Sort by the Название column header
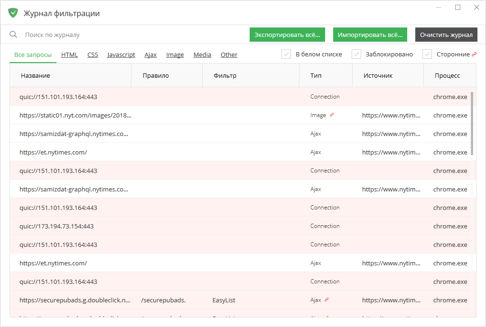The image size is (486, 327). point(36,75)
